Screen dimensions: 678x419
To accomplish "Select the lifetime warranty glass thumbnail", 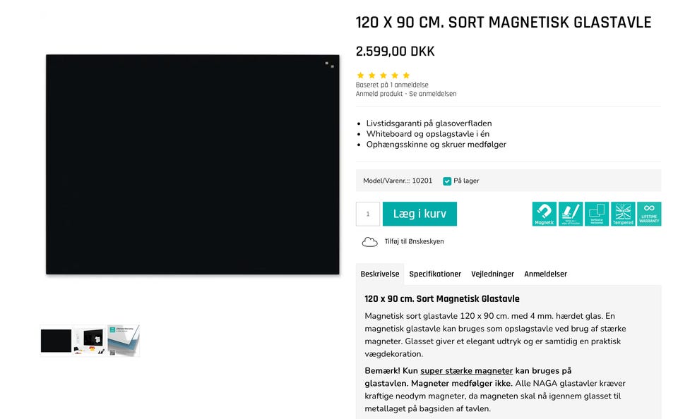I will tap(124, 341).
